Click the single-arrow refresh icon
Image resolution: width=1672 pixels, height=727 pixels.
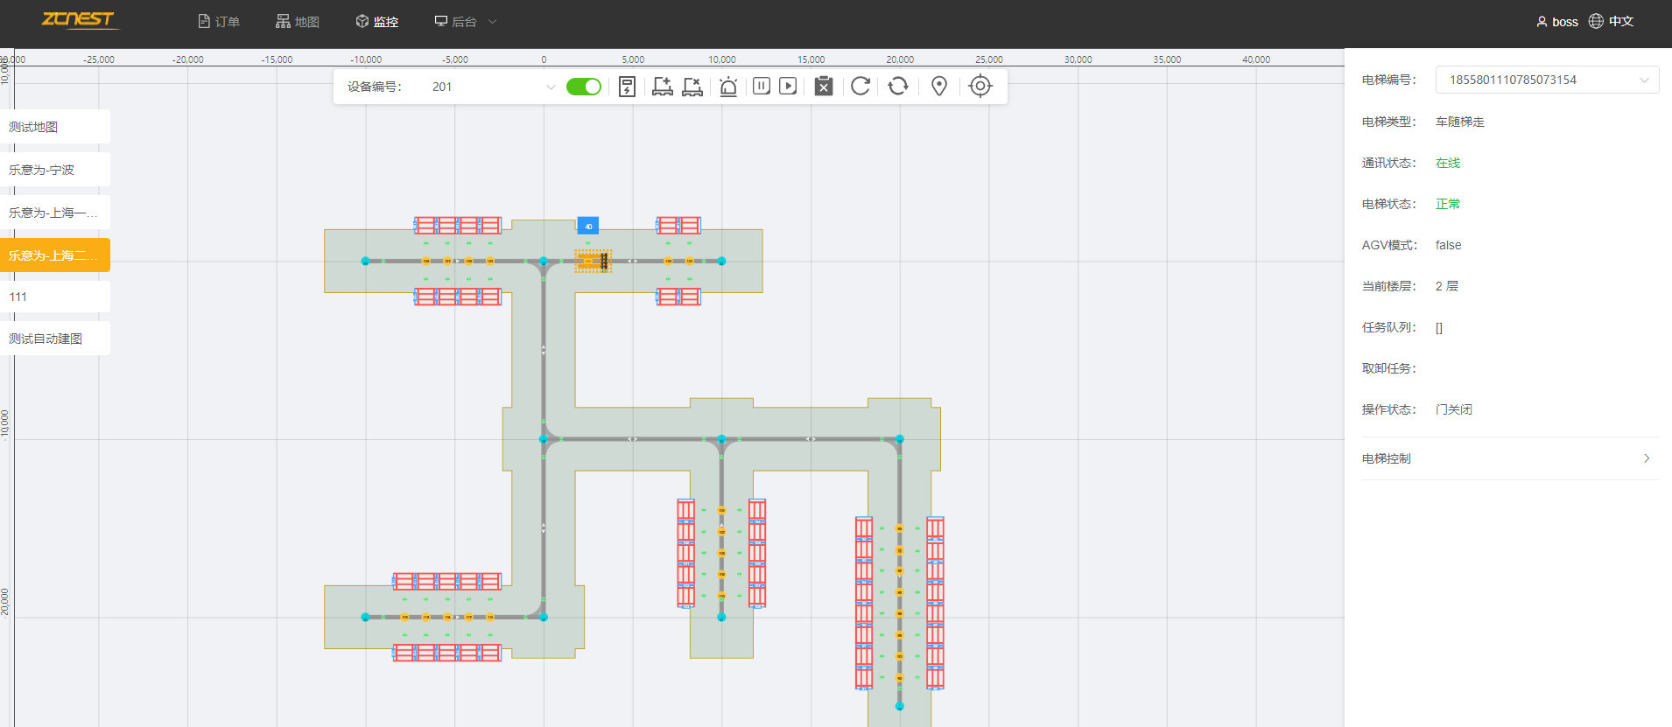point(861,86)
